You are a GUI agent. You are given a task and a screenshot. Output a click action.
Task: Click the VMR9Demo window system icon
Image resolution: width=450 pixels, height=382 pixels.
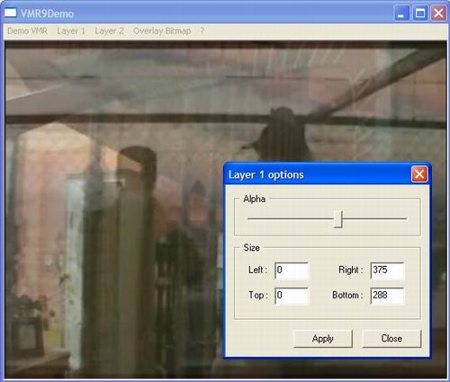click(11, 13)
